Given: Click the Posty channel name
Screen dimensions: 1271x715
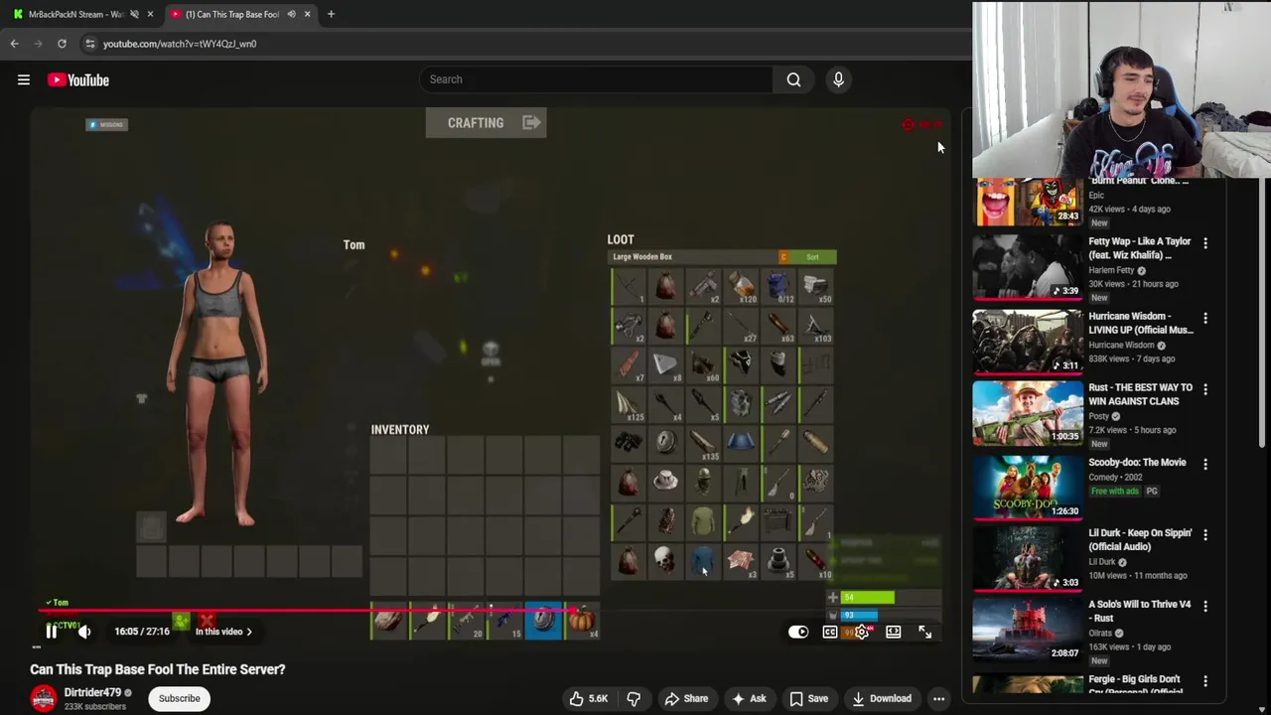Looking at the screenshot, I should (x=1100, y=416).
